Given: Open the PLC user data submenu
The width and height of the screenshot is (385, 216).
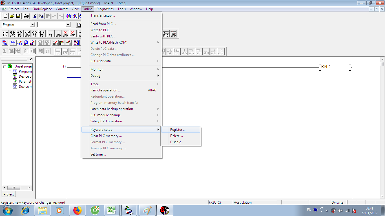Looking at the screenshot, I should pos(121,61).
